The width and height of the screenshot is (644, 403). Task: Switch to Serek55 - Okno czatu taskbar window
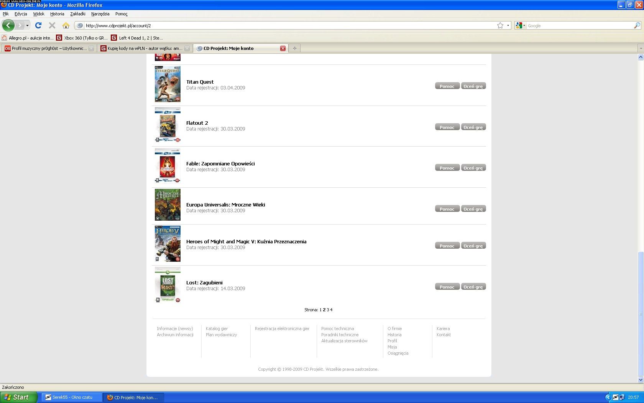(72, 397)
